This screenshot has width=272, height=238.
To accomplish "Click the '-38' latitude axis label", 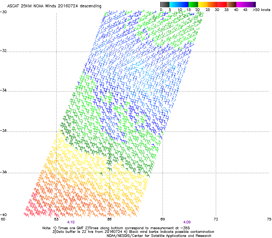I will pyautogui.click(x=3, y=172).
